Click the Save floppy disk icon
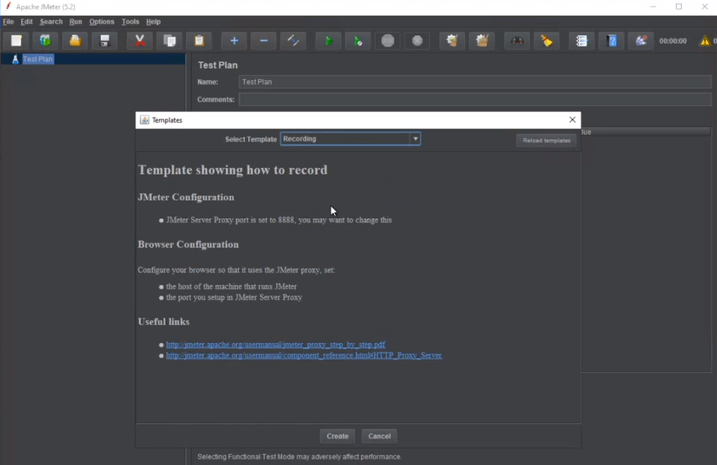The width and height of the screenshot is (717, 465). 105,41
